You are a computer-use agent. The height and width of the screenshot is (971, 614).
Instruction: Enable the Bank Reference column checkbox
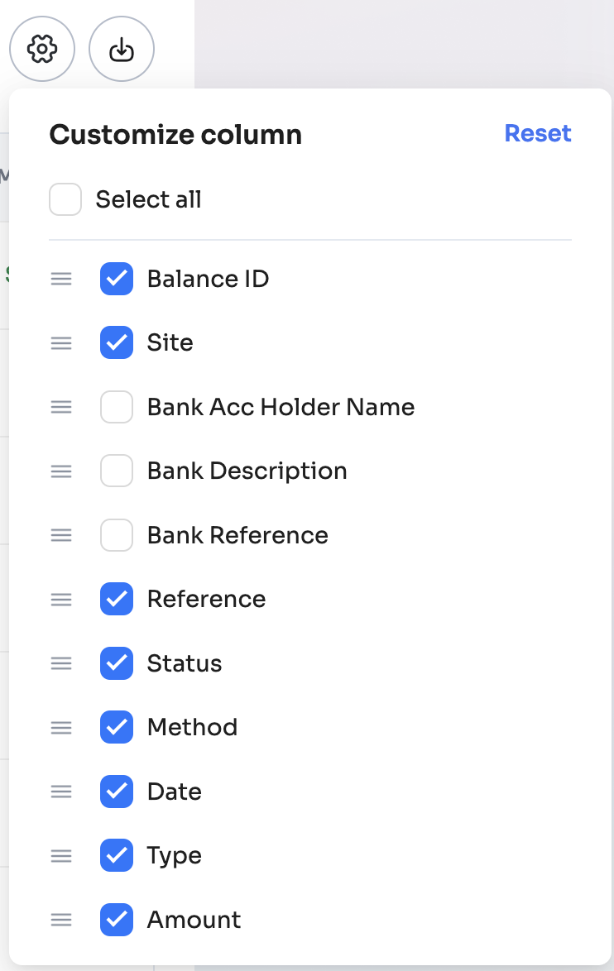[x=117, y=535]
